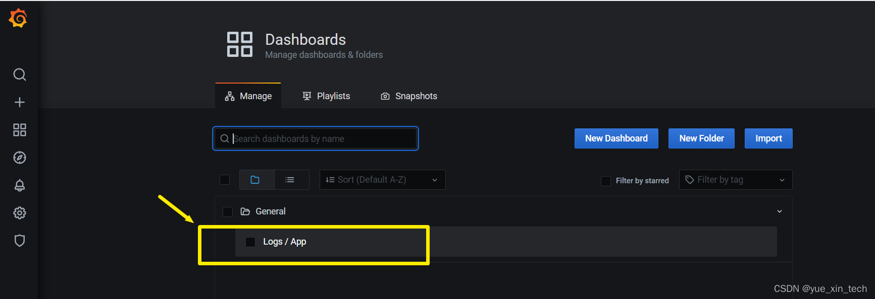Open the Sort (Default A-Z) dropdown
This screenshot has height=299, width=875.
pos(382,180)
